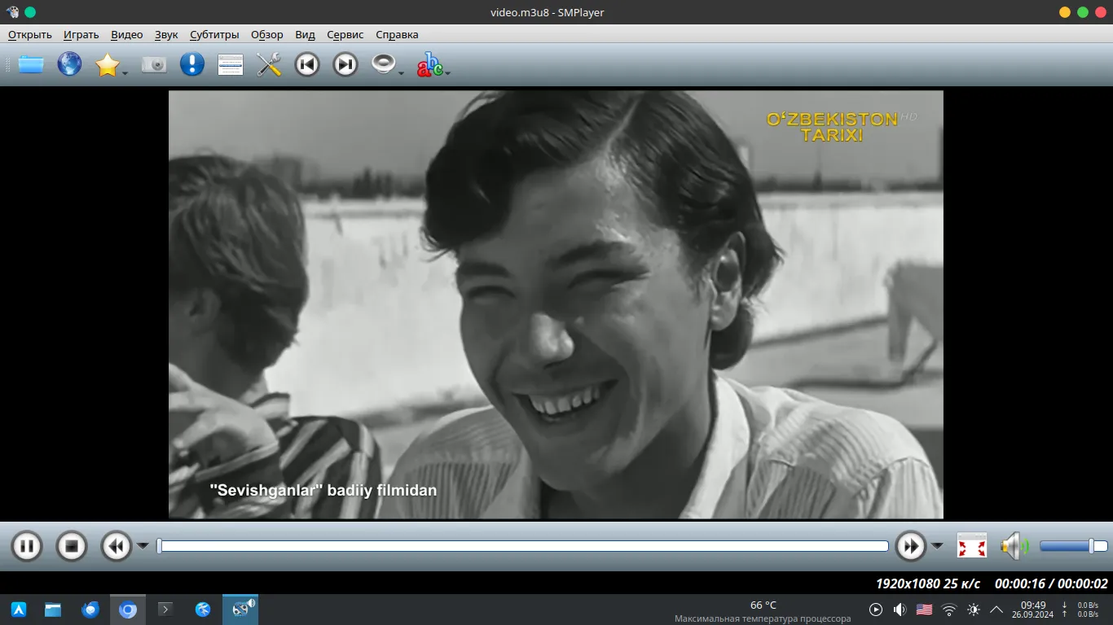Click the 66 °C CPU temperature widget
The height and width of the screenshot is (625, 1113).
[763, 611]
